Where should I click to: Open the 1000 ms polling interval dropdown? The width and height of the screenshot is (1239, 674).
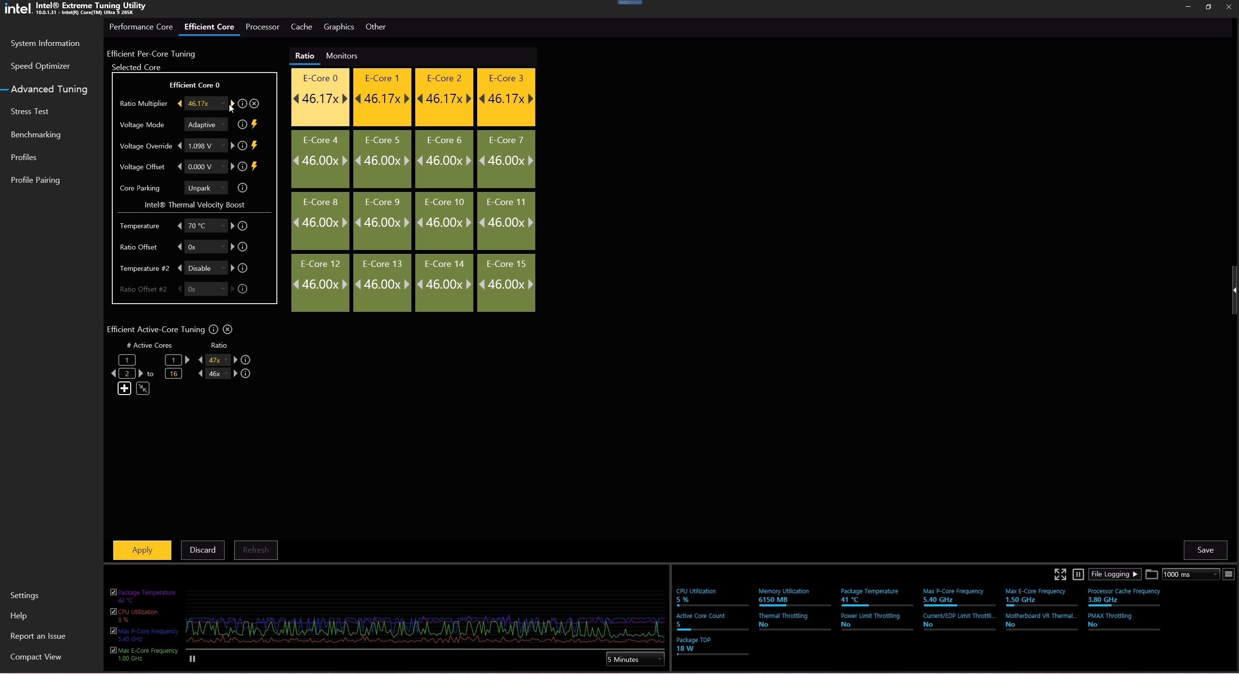tap(1191, 574)
